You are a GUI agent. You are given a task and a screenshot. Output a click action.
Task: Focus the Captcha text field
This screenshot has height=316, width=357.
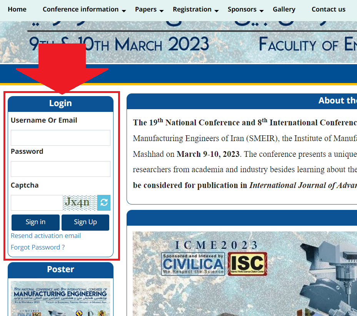pos(37,203)
